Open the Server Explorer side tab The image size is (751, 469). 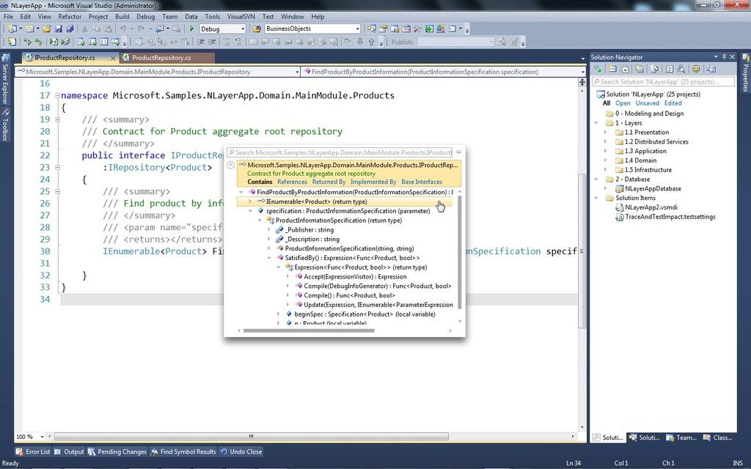(5, 79)
